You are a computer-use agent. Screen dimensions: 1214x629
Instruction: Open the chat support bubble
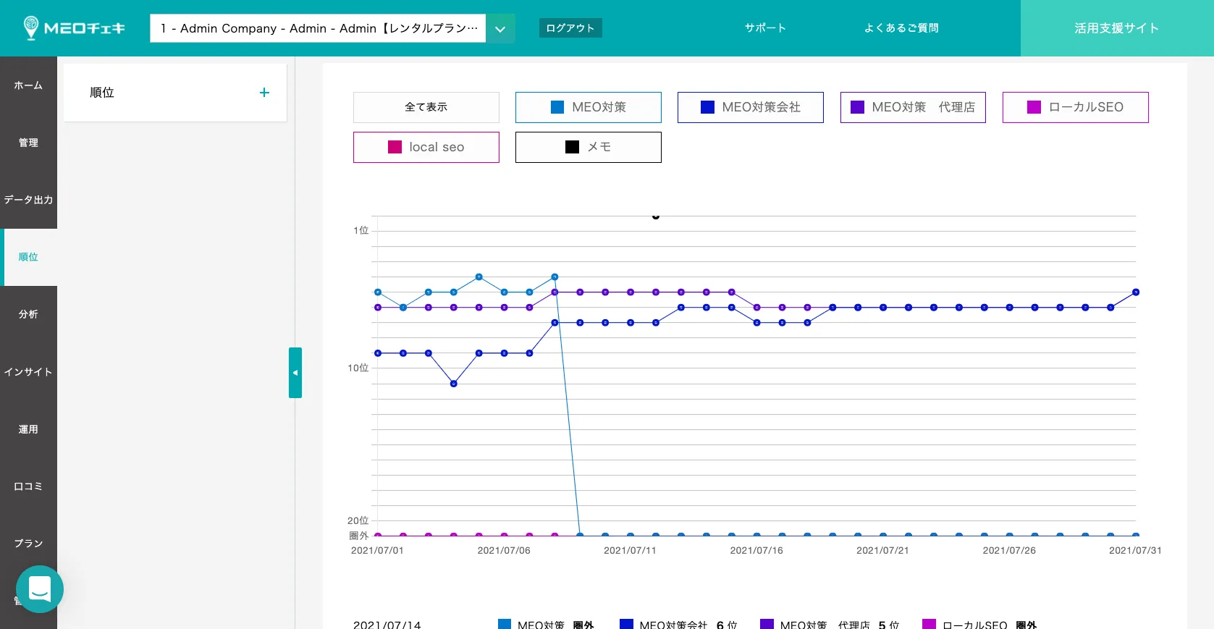(40, 589)
